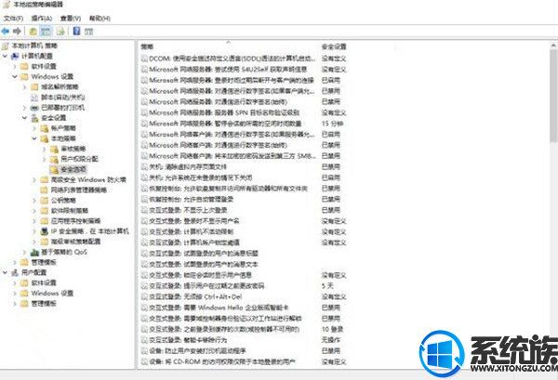
Task: Click the 基于策略的 QoS chart icon
Action: (34, 252)
